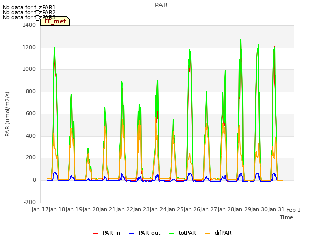Click the Jan 17 x-axis tick label

pos(40,209)
